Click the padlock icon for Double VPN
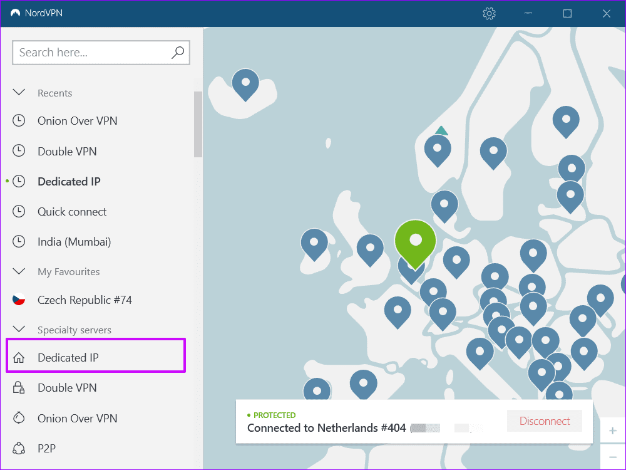The image size is (626, 470). (x=19, y=387)
